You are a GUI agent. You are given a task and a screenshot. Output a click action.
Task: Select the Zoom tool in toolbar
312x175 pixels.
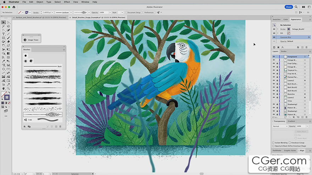pyautogui.click(x=9, y=88)
